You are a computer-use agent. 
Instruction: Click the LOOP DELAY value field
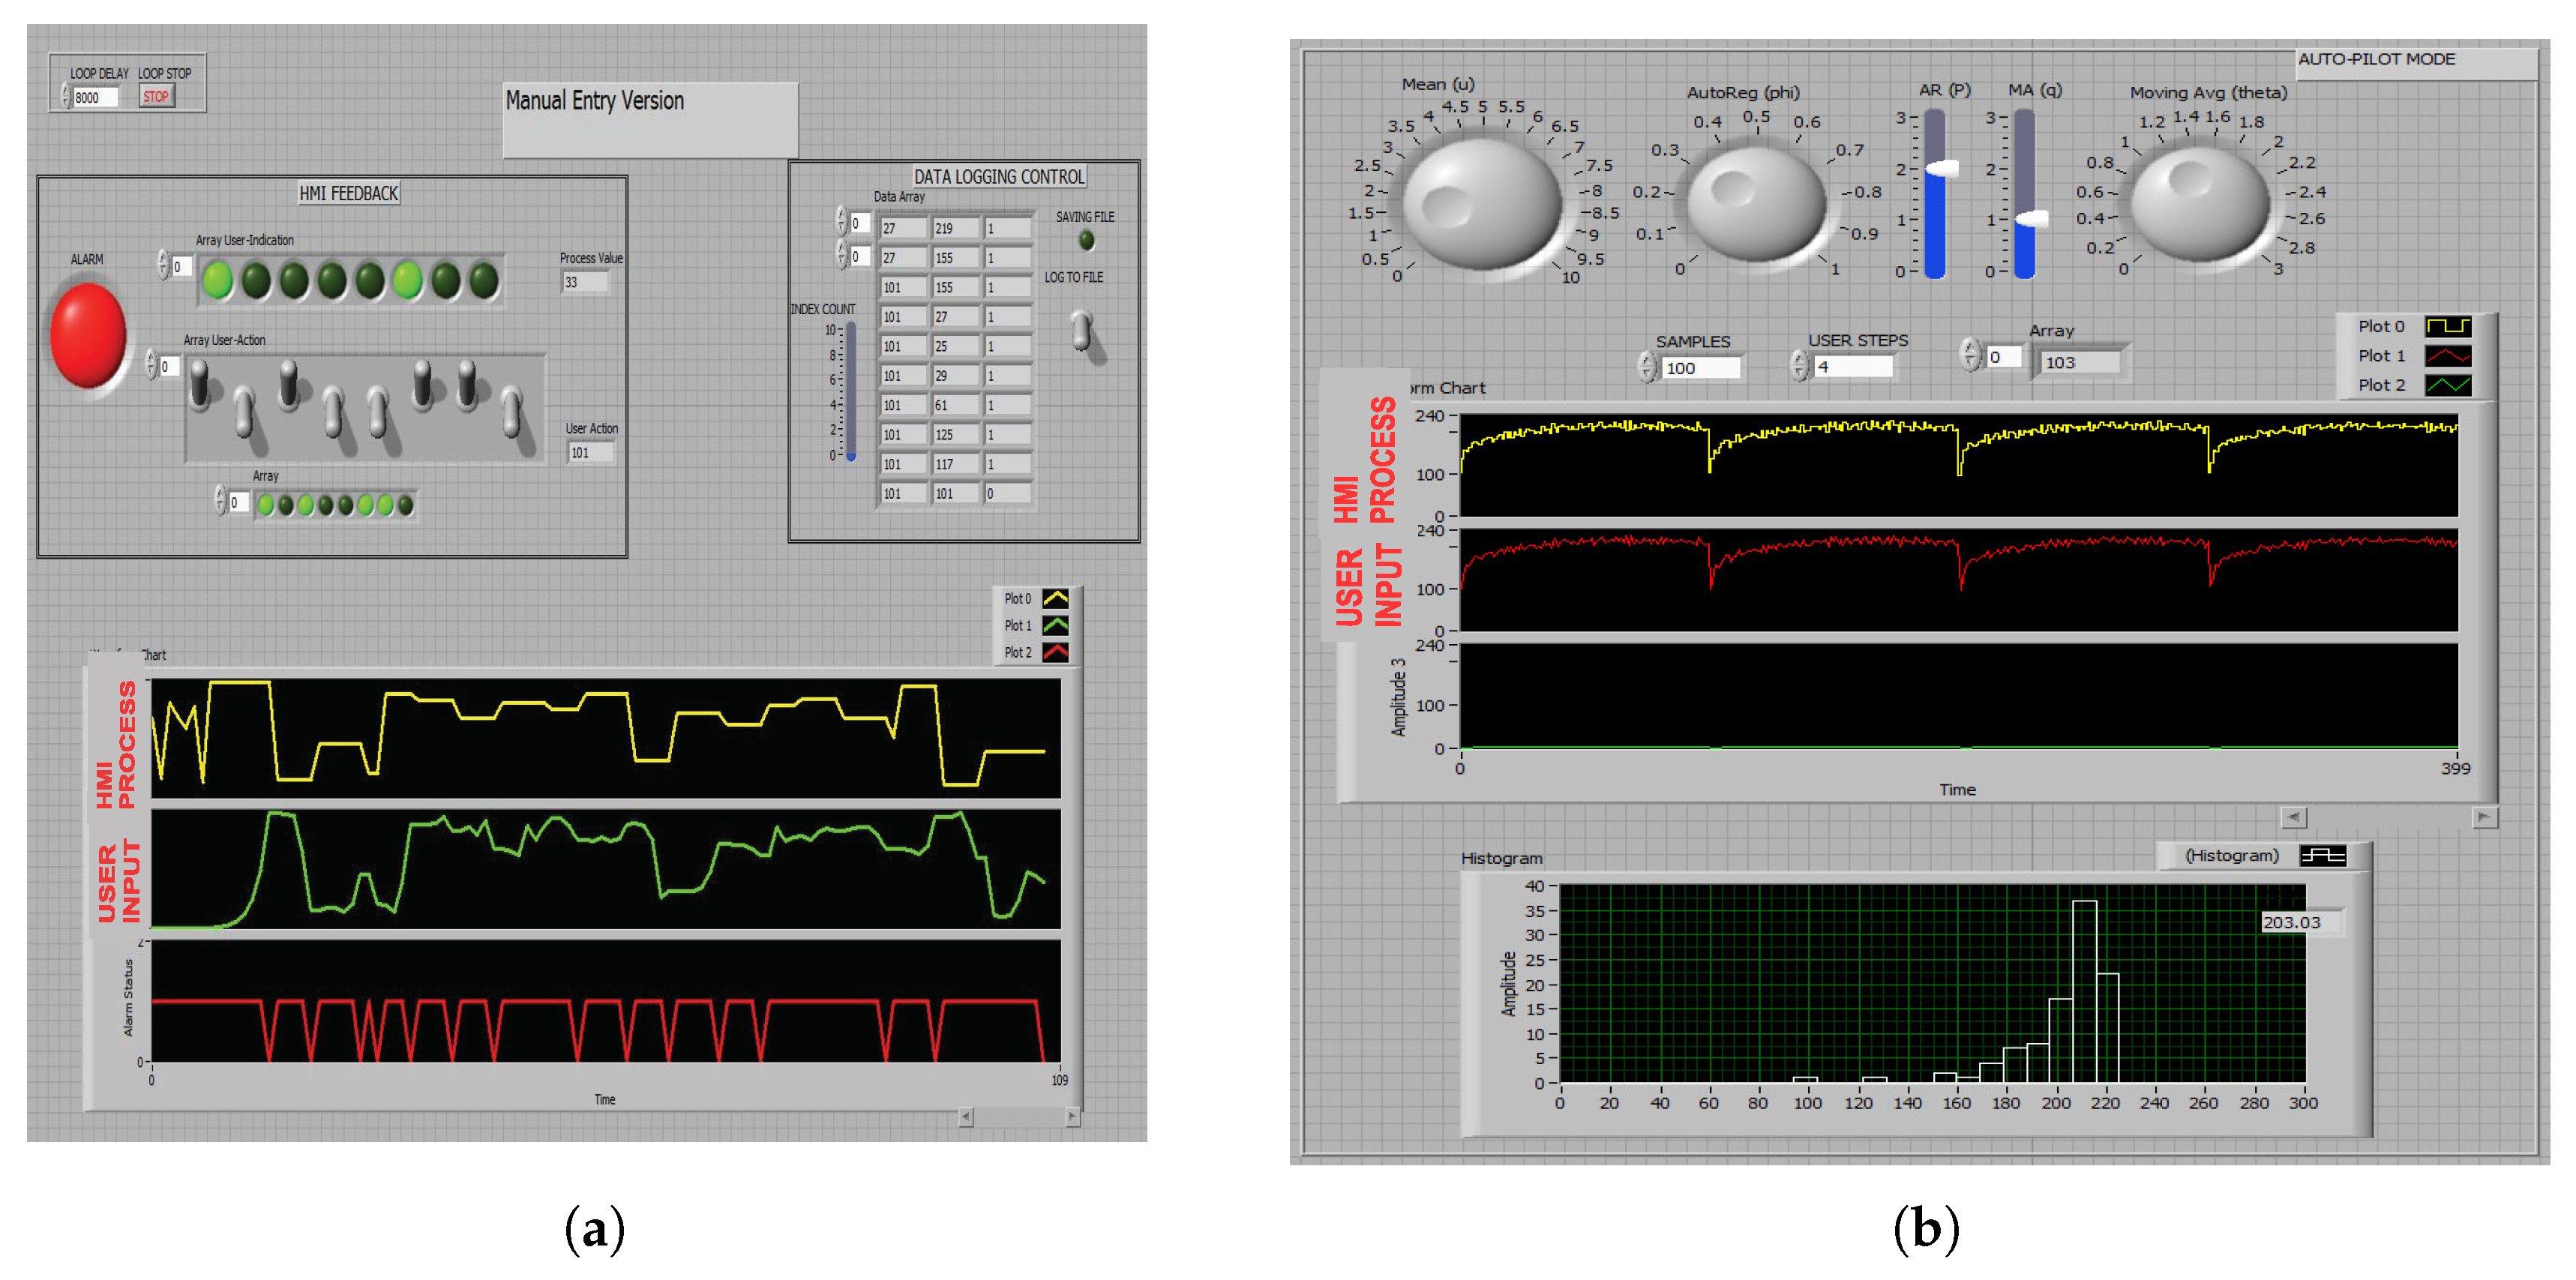coord(95,98)
